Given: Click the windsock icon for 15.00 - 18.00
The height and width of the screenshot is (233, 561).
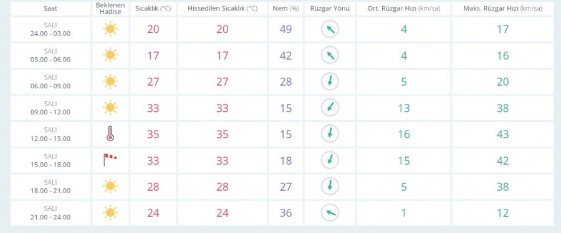Looking at the screenshot, I should pyautogui.click(x=110, y=160).
